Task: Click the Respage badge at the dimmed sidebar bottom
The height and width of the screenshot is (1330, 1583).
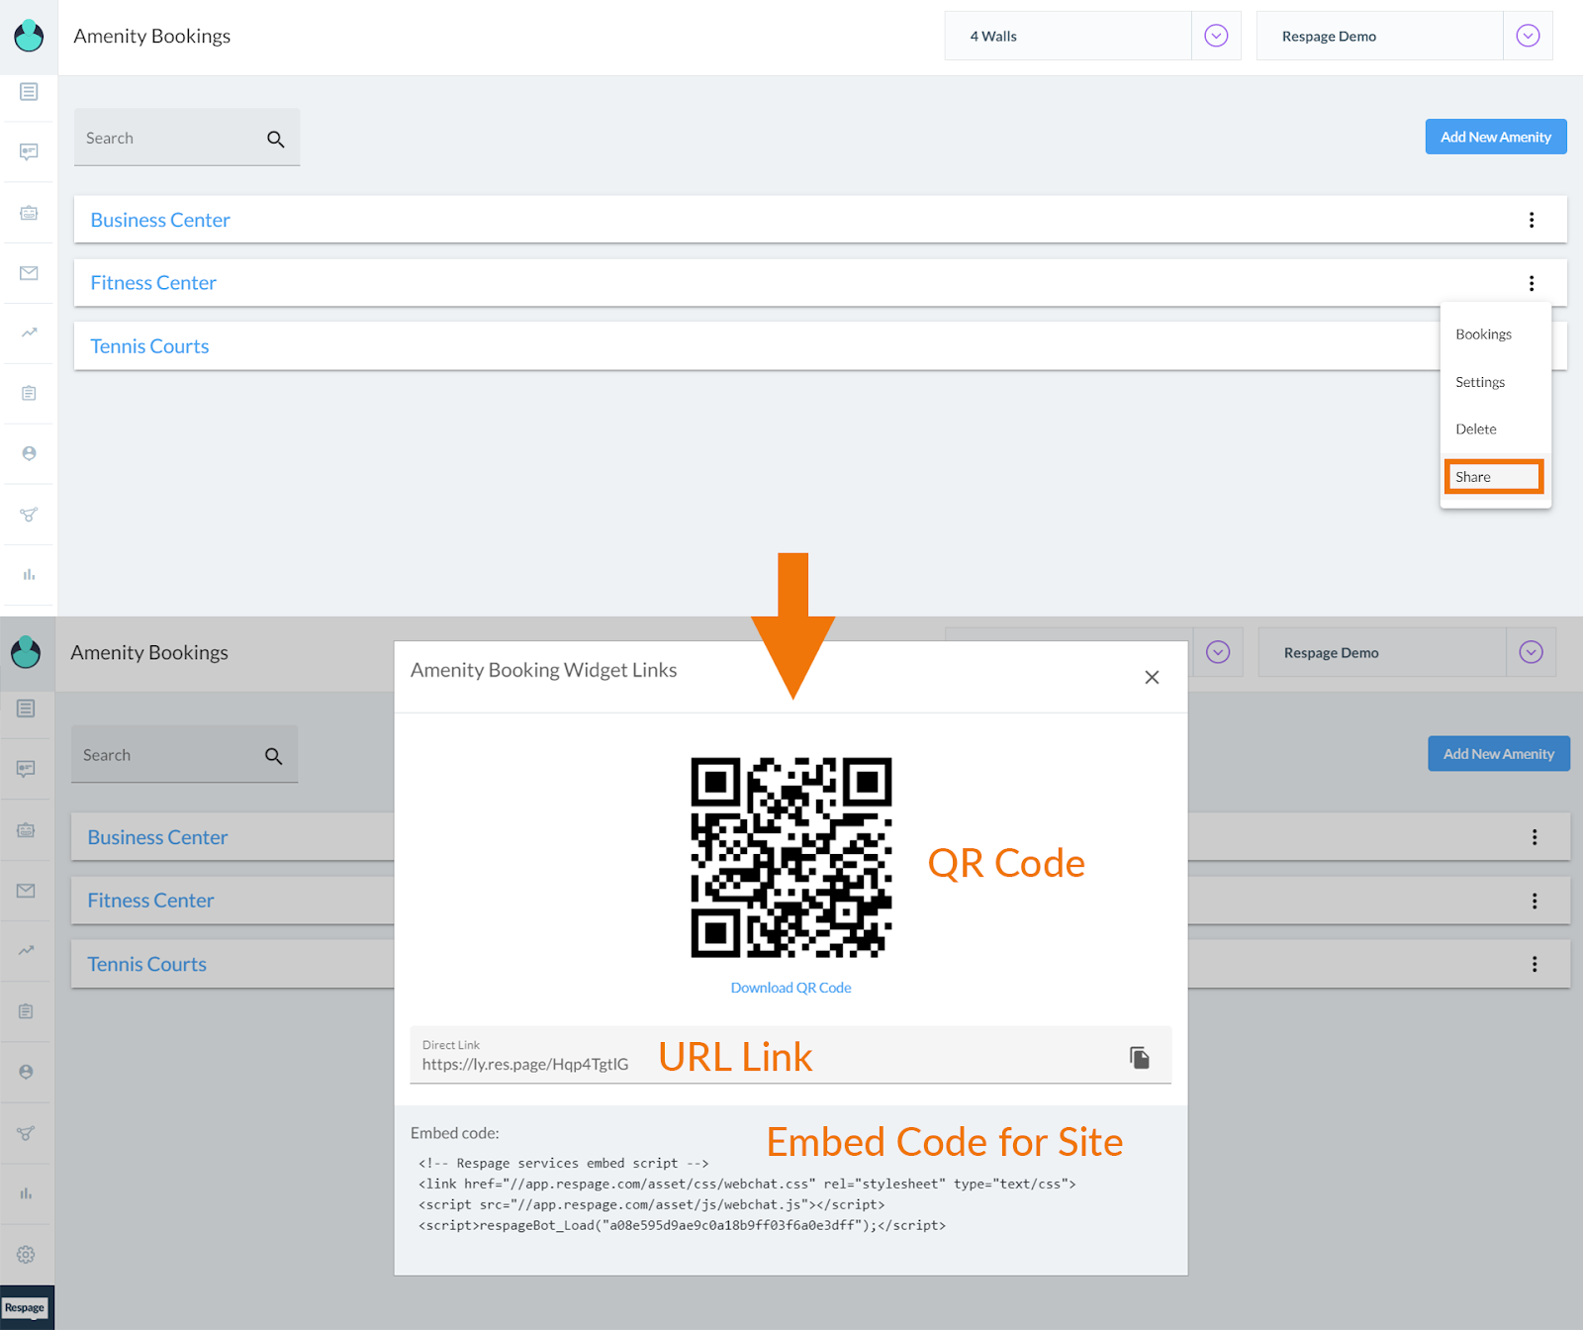Action: (x=25, y=1307)
